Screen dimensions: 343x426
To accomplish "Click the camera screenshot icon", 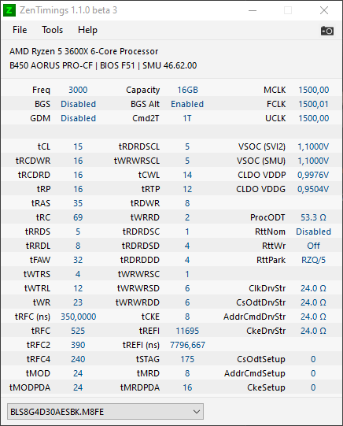I will (327, 31).
